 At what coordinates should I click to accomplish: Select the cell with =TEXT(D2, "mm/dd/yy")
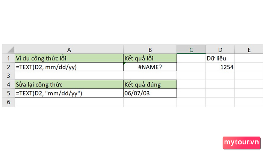69,93
